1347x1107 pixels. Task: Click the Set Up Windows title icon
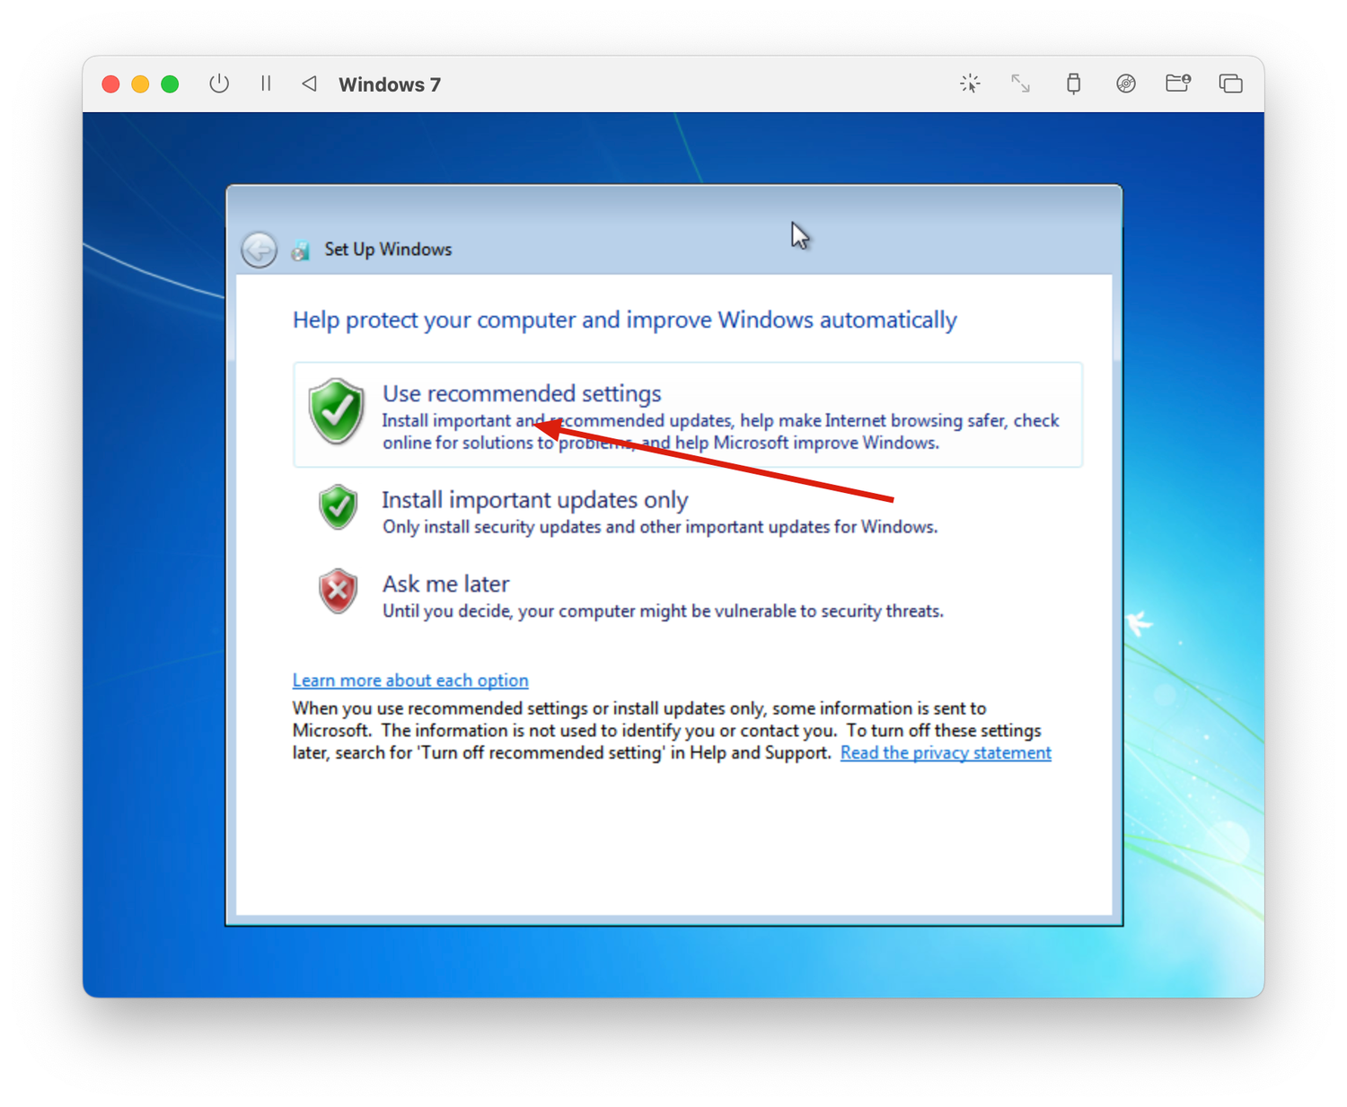click(x=301, y=250)
